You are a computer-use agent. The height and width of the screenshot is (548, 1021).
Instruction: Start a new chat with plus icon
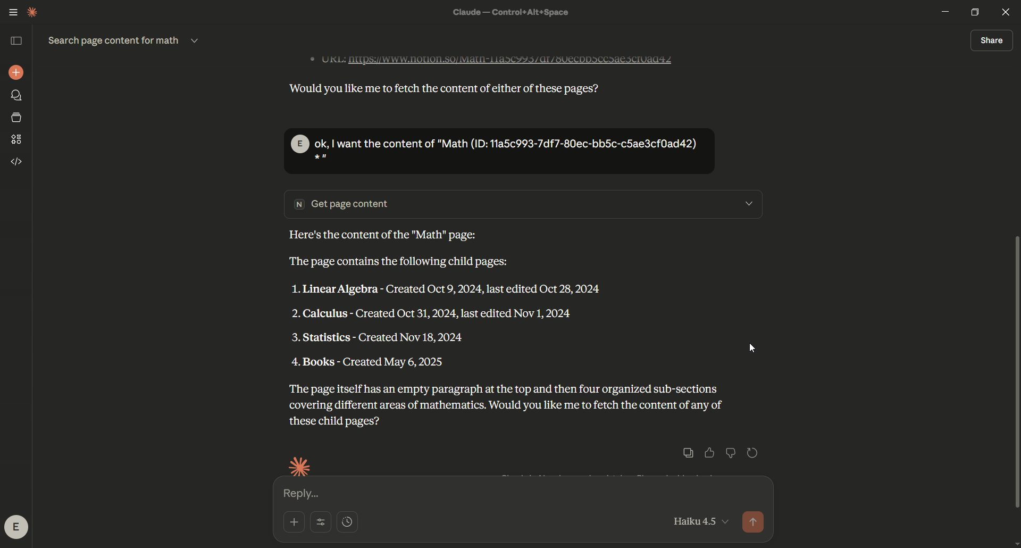[x=16, y=72]
